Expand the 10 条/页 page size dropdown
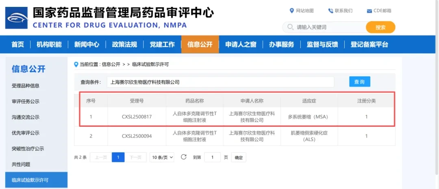The height and width of the screenshot is (189, 439). click(x=162, y=157)
